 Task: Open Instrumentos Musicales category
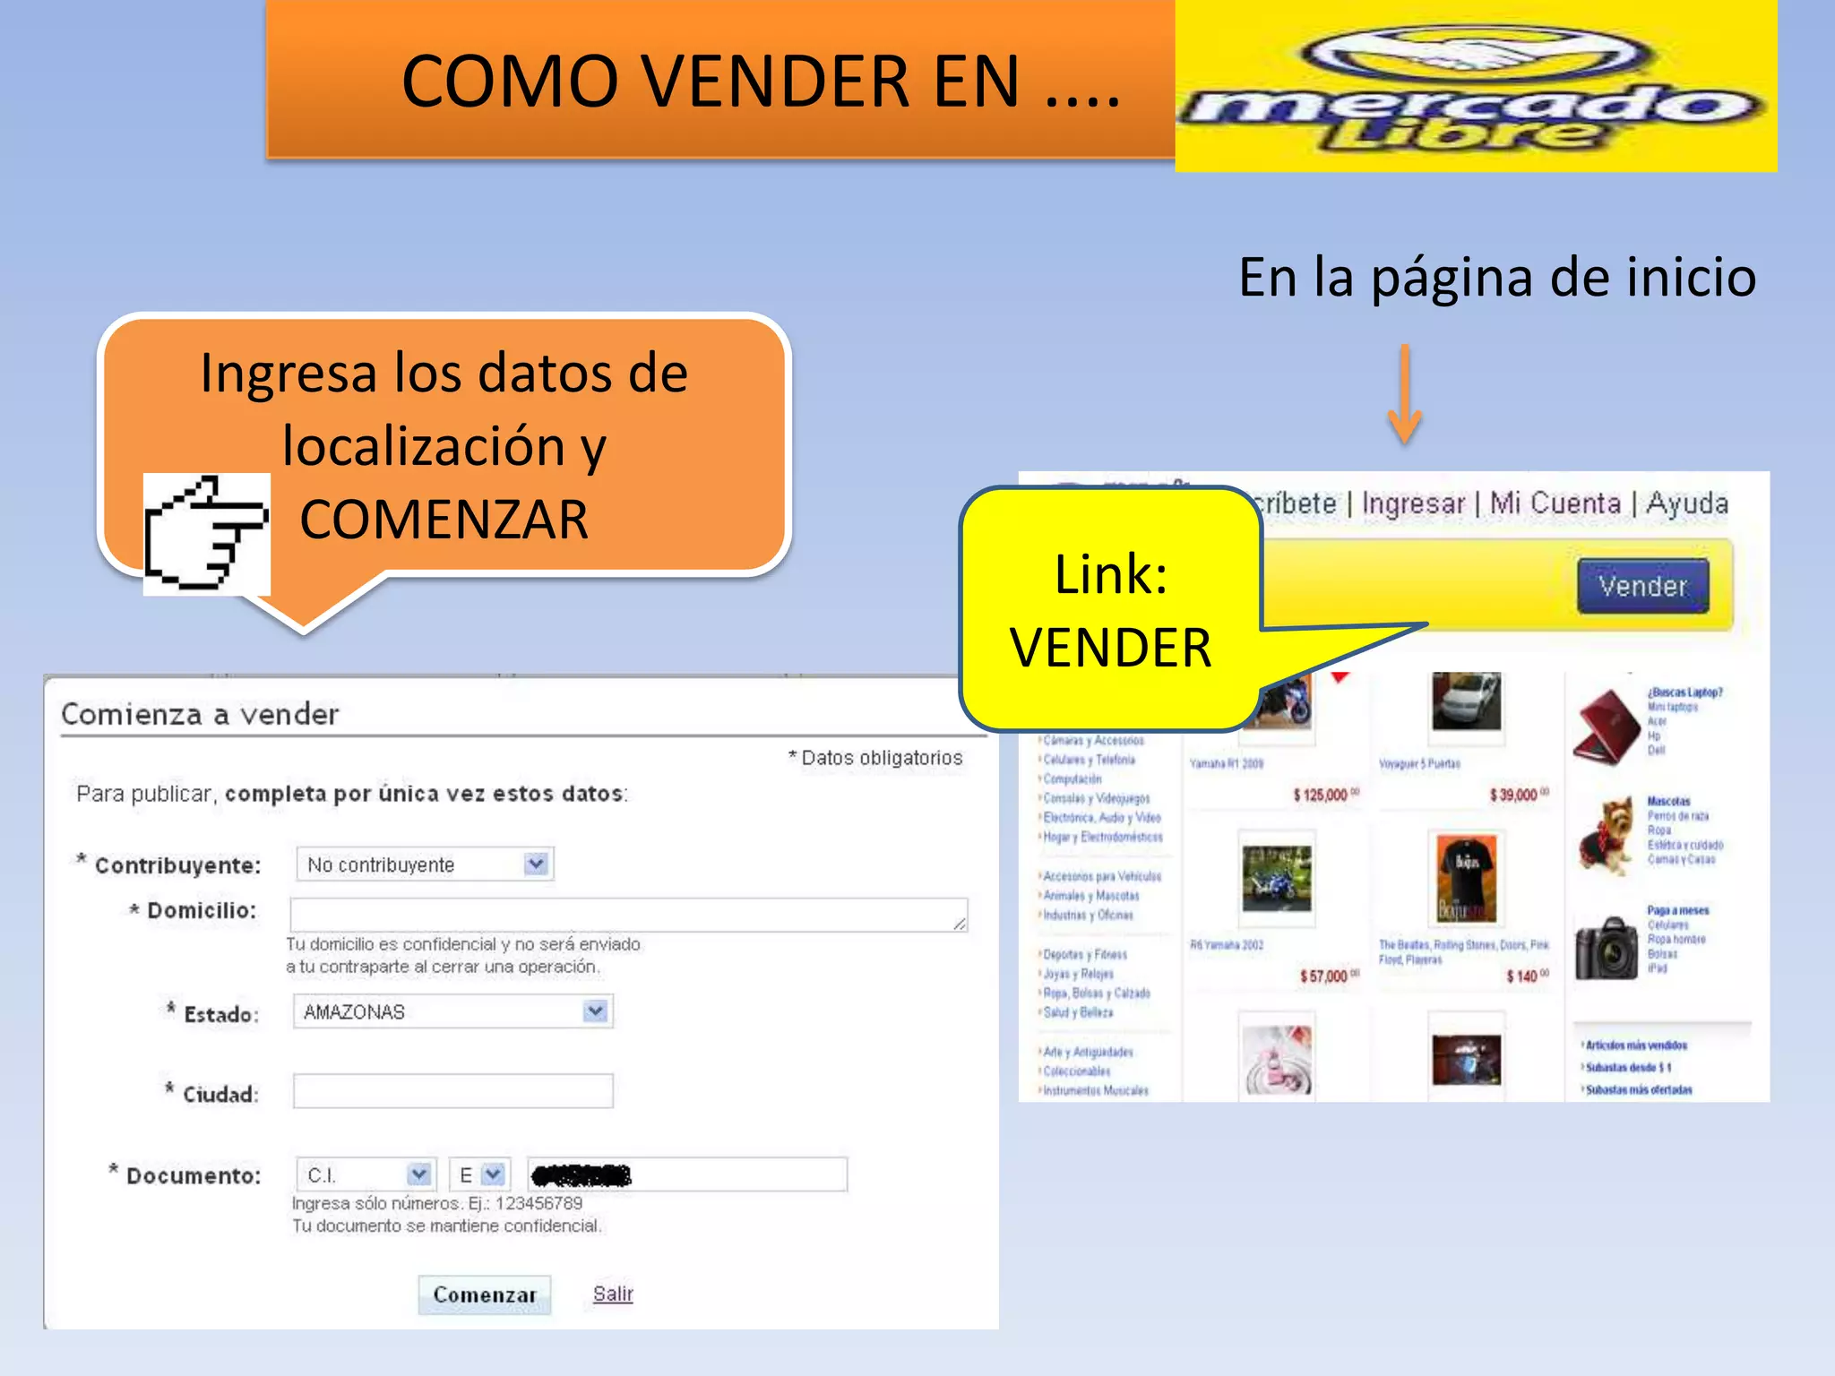(1094, 1090)
